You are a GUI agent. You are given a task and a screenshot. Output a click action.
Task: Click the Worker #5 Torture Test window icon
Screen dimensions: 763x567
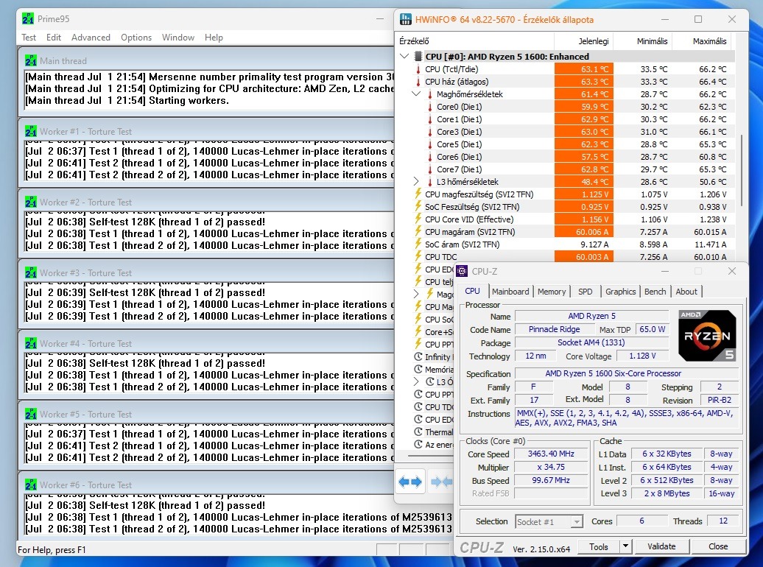(31, 414)
